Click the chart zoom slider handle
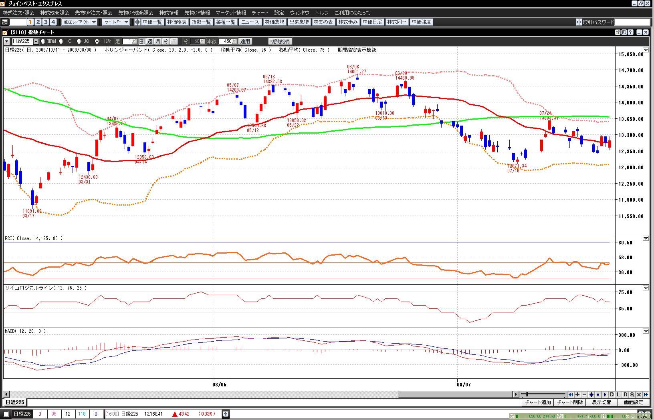The image size is (654, 420). pos(527,394)
